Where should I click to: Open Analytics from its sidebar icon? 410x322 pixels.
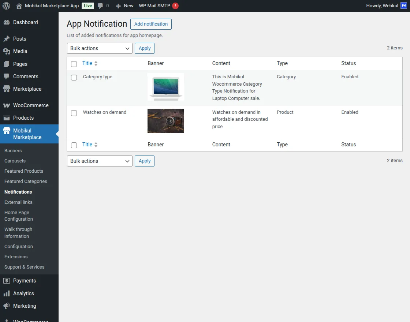tap(8, 293)
